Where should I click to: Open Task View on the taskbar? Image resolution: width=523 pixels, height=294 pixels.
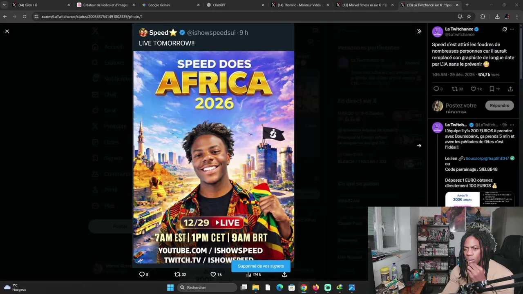pyautogui.click(x=244, y=287)
